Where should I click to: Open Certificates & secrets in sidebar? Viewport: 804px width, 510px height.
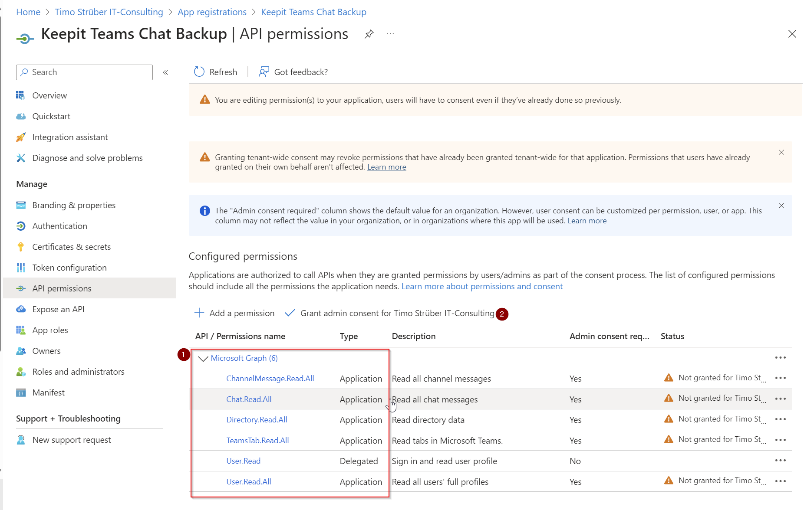(x=71, y=247)
